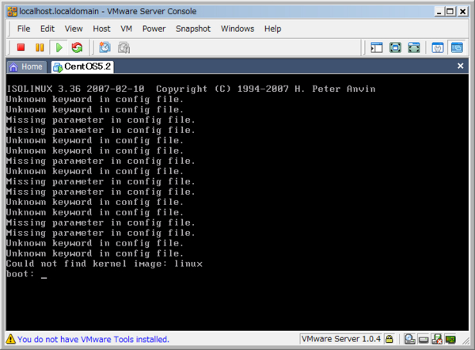Open the Help menu

coord(272,29)
